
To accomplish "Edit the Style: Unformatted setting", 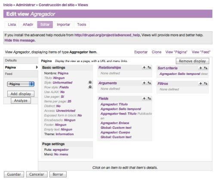I will tap(62, 83).
